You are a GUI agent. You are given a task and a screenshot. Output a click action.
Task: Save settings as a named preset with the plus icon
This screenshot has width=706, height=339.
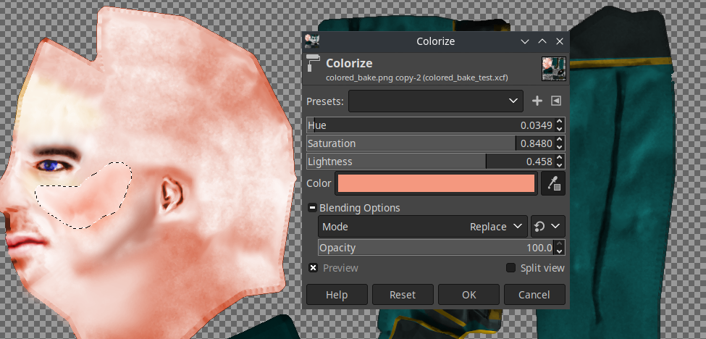tap(537, 101)
